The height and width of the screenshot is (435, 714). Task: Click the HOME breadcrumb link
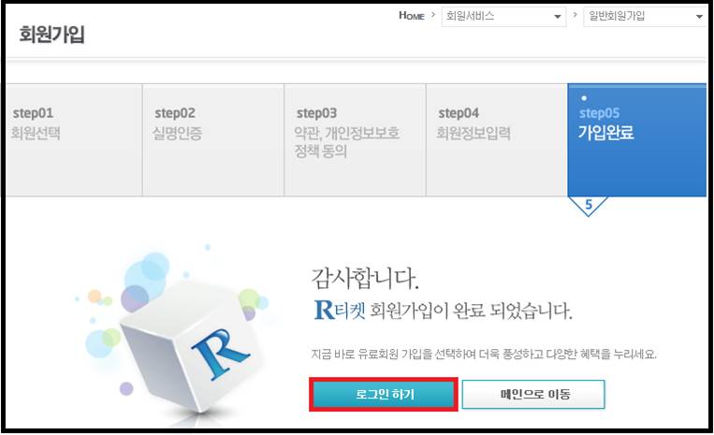click(x=411, y=16)
